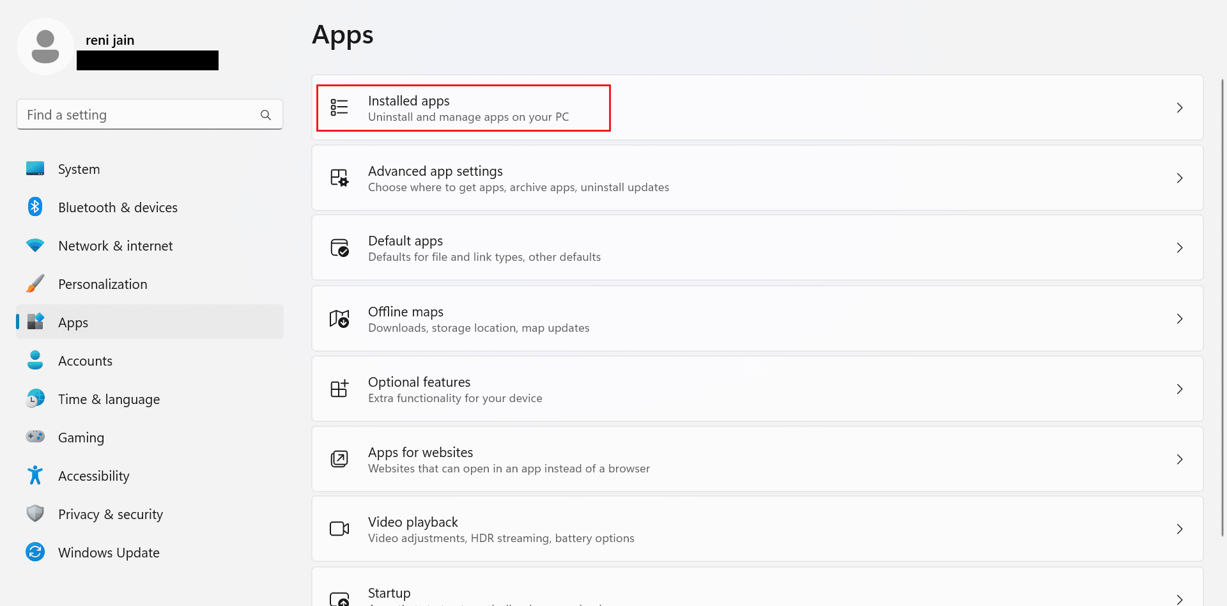
Task: Click the Time & language globe icon
Action: tap(35, 398)
